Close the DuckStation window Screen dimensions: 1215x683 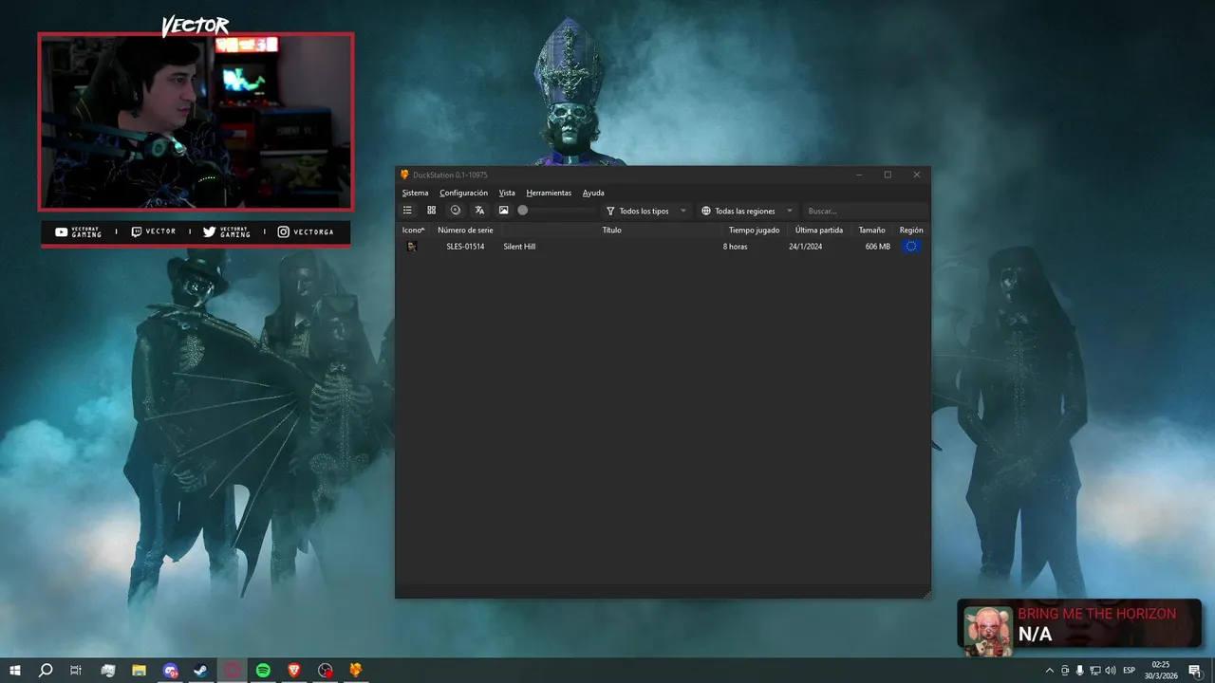(917, 175)
